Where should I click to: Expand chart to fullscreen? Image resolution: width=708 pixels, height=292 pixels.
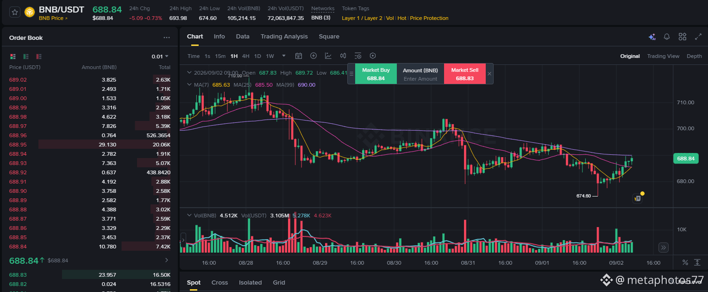click(x=698, y=37)
